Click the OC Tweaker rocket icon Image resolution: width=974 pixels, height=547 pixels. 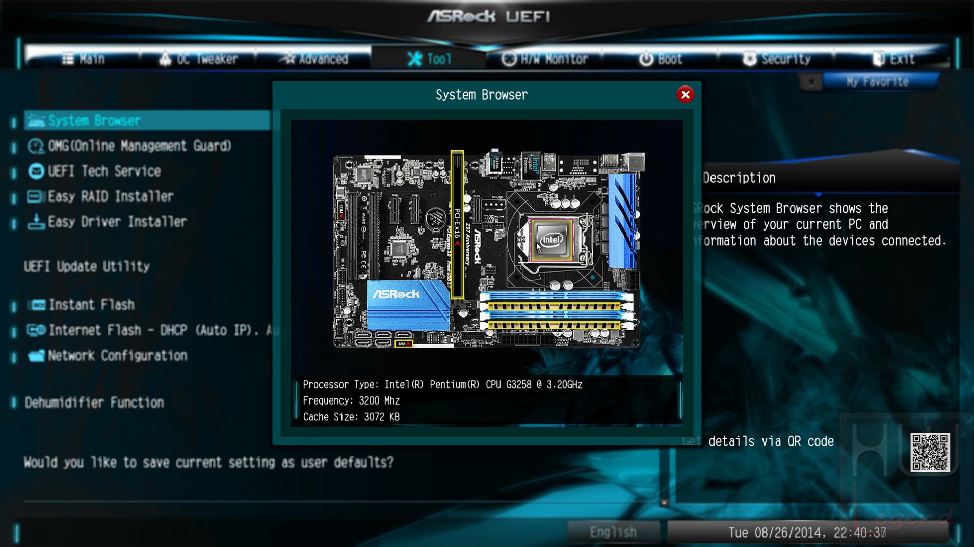[x=165, y=59]
